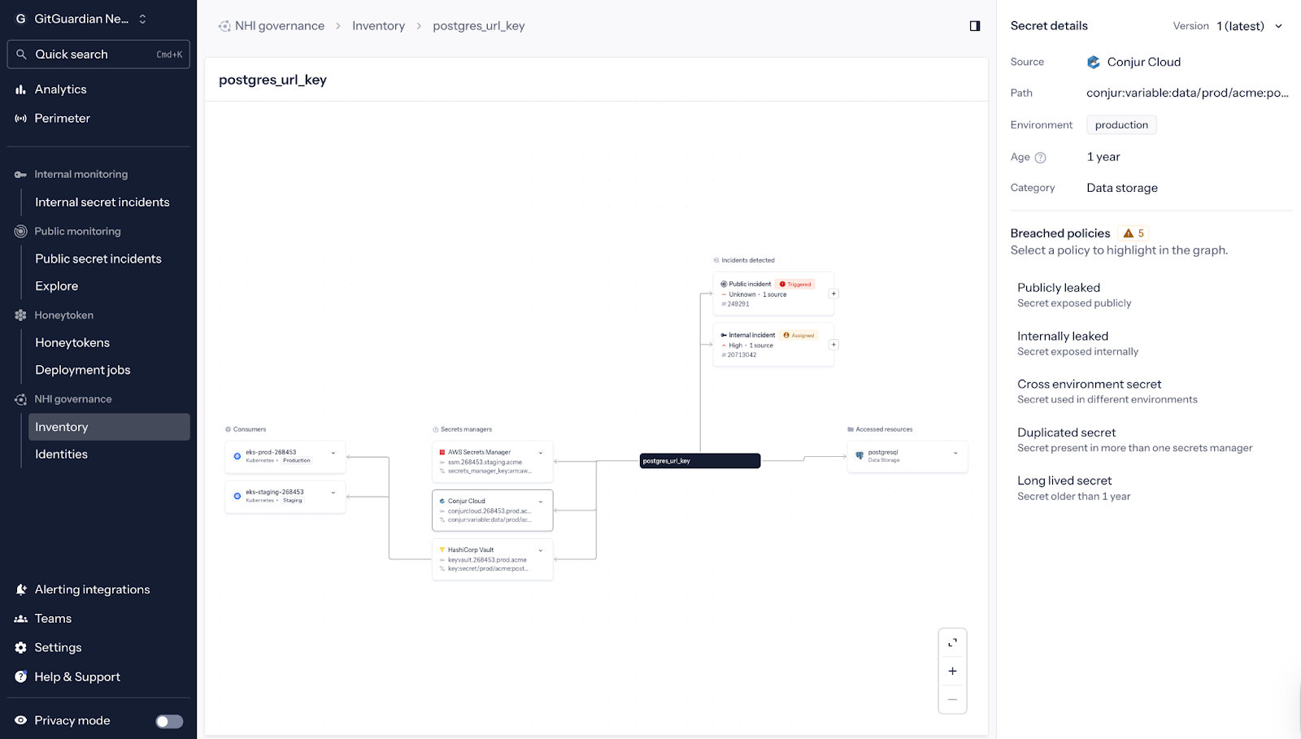Click the Inventory breadcrumb link
This screenshot has width=1301, height=739.
point(378,26)
